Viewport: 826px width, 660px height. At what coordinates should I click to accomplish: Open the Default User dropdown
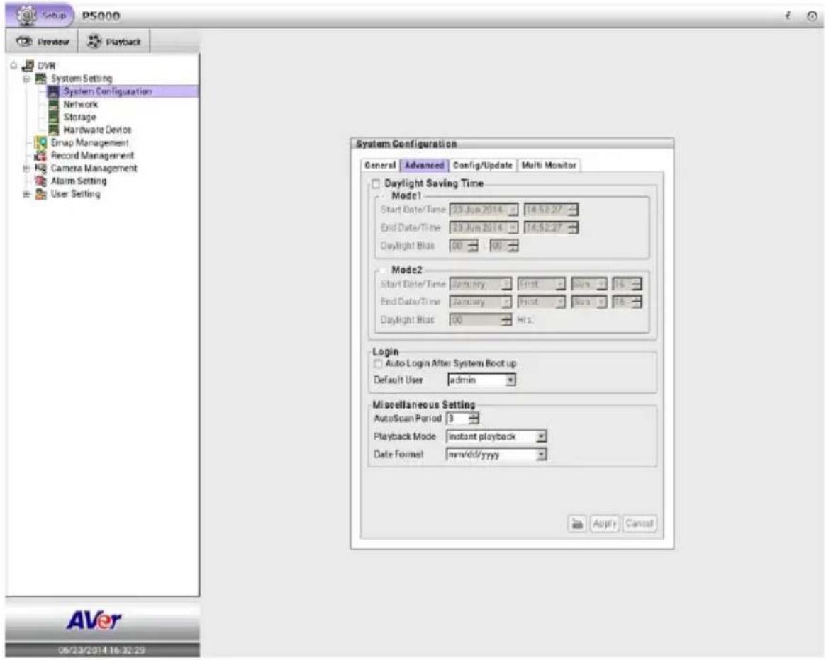(510, 380)
